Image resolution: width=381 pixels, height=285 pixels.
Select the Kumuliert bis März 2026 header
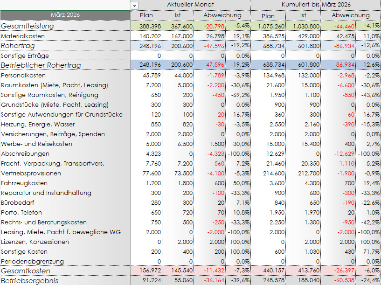pyautogui.click(x=316, y=5)
